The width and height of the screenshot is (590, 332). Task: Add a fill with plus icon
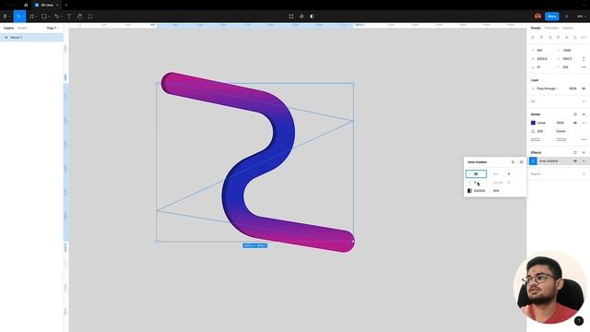(584, 101)
